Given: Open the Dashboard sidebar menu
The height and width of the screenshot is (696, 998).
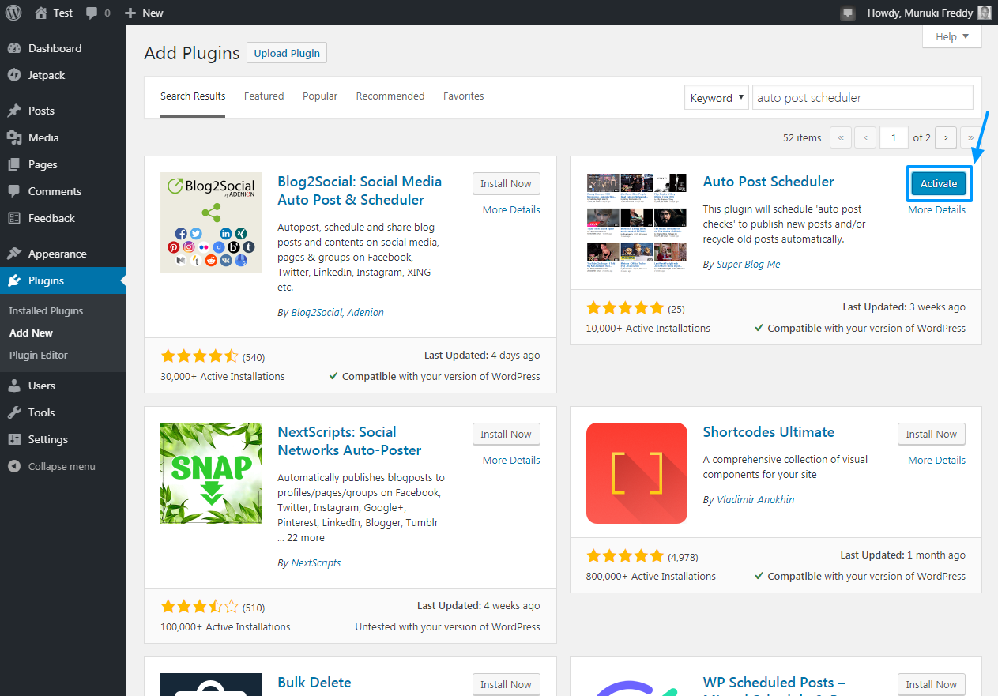Looking at the screenshot, I should tap(63, 48).
